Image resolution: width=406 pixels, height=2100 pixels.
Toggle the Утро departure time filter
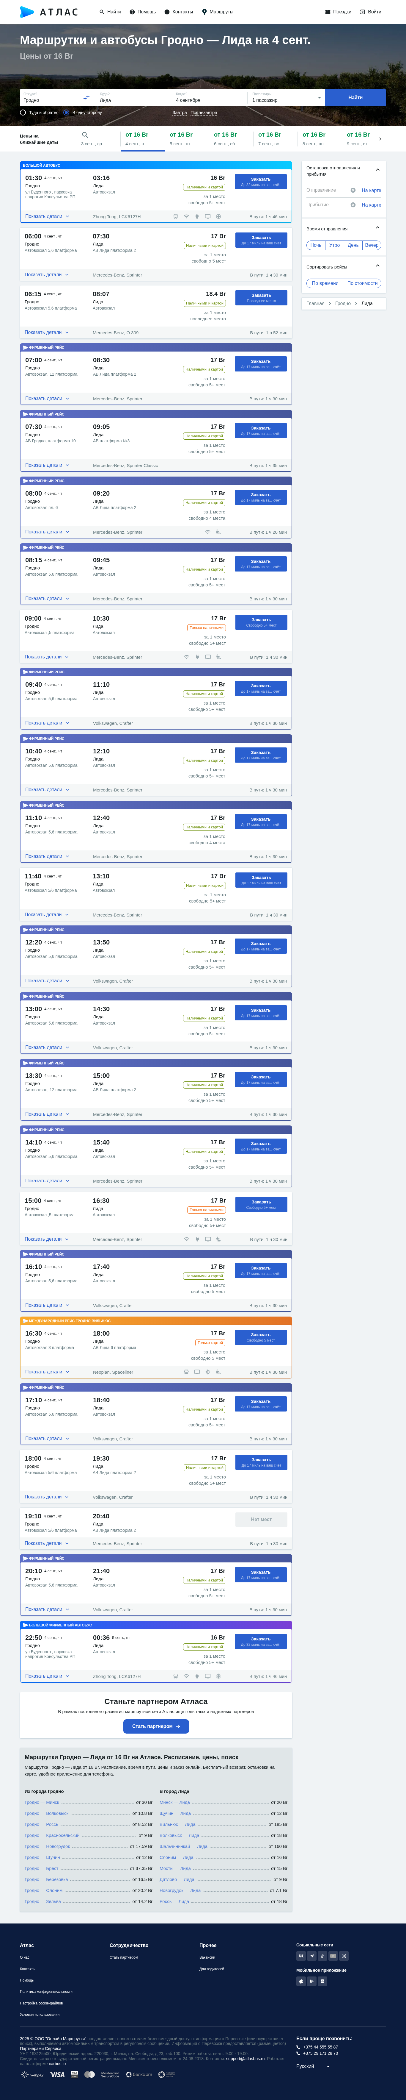coord(334,245)
